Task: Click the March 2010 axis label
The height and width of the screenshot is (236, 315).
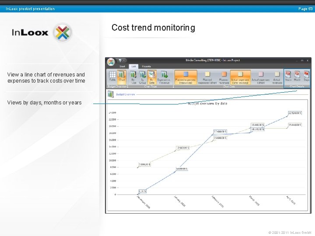Action: click(254, 201)
